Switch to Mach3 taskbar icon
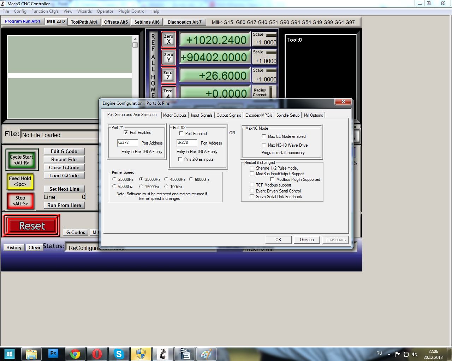This screenshot has height=361, width=452. click(x=163, y=354)
